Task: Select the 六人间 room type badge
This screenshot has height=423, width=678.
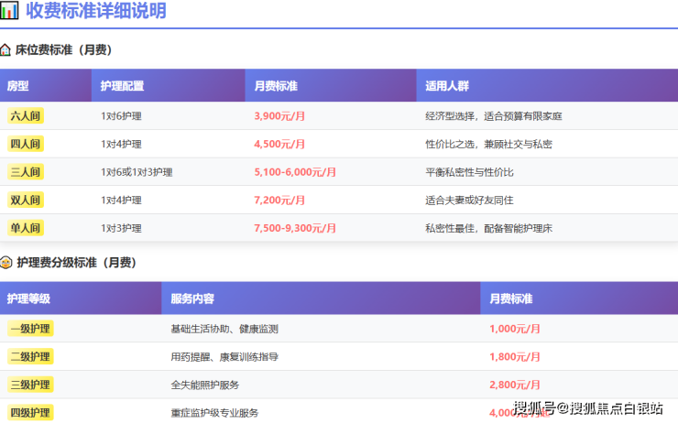Action: (26, 116)
